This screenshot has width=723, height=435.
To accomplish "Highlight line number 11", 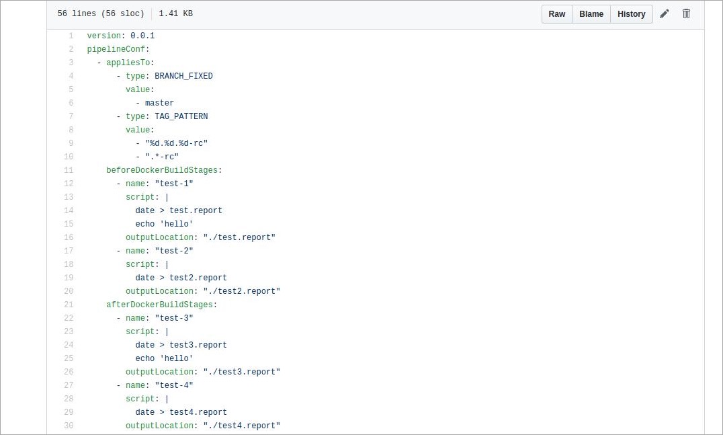I will point(69,170).
